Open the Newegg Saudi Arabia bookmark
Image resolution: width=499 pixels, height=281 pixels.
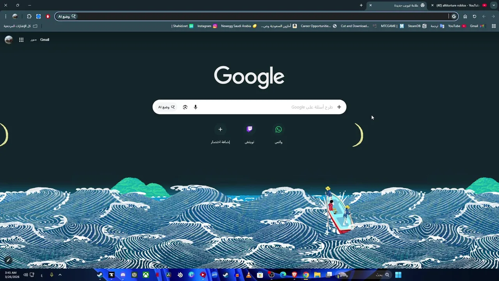pos(239,26)
